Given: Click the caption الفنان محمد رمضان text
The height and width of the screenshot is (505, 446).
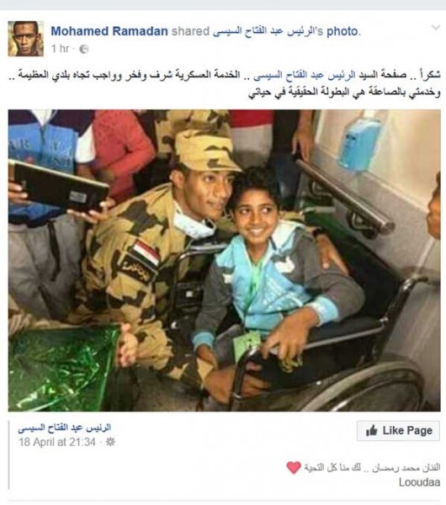Looking at the screenshot, I should pyautogui.click(x=406, y=468).
